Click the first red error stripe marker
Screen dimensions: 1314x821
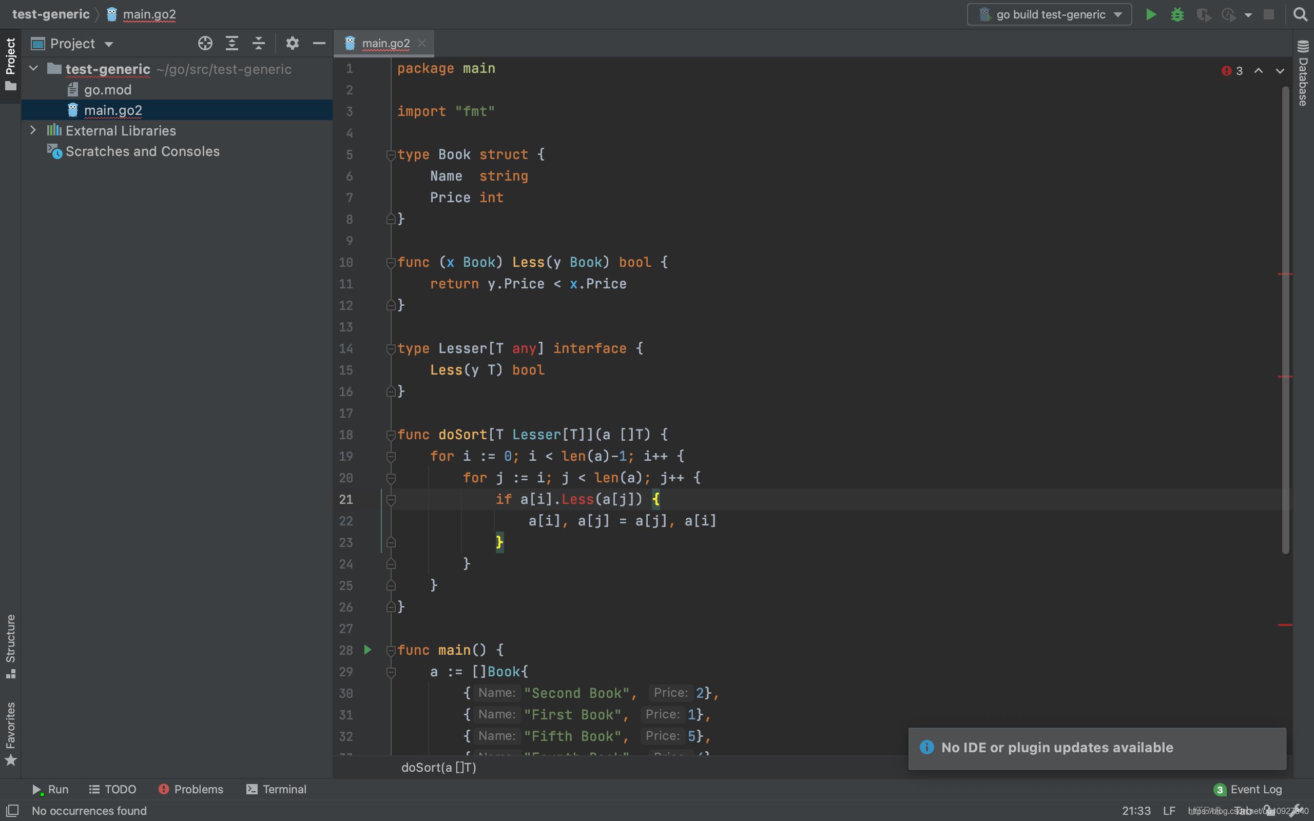point(1285,273)
